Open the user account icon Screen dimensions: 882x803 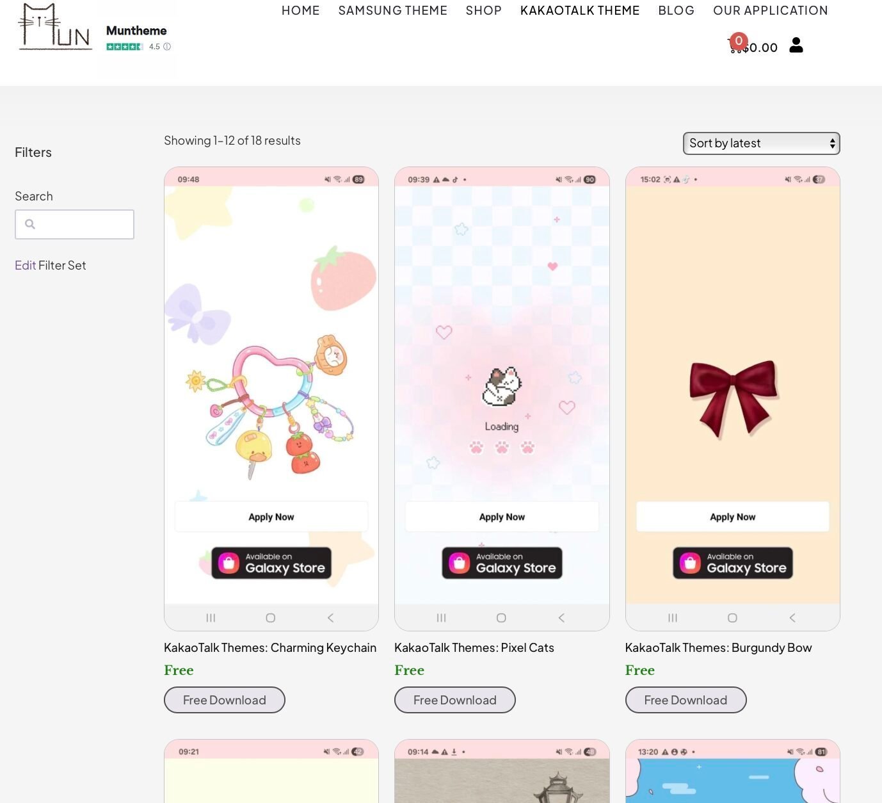point(796,45)
